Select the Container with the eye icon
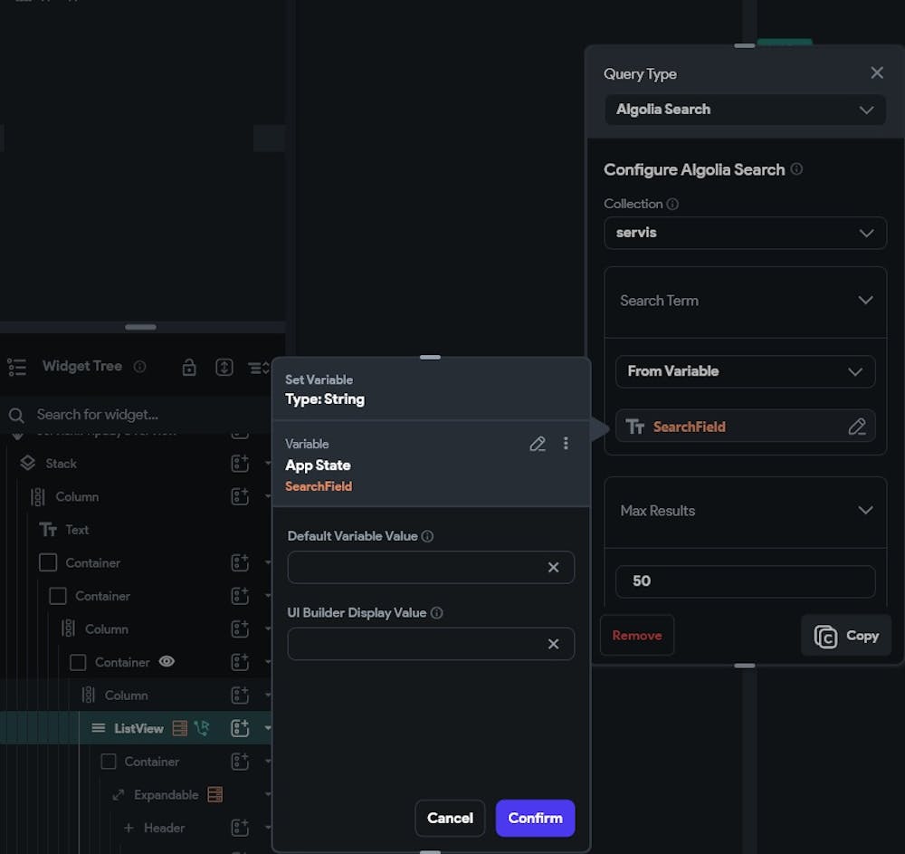 (122, 662)
